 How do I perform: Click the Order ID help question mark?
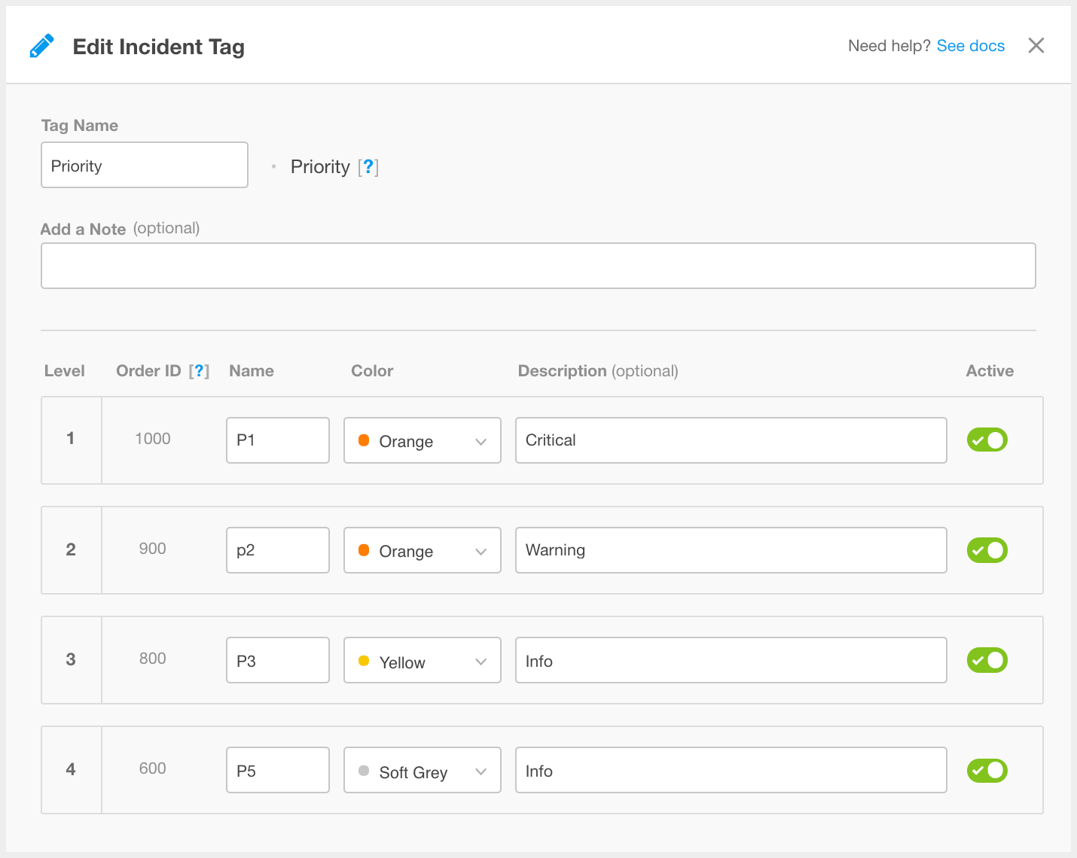[199, 371]
